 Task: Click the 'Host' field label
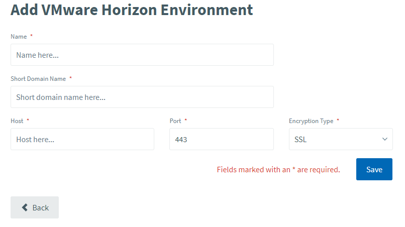tap(17, 121)
